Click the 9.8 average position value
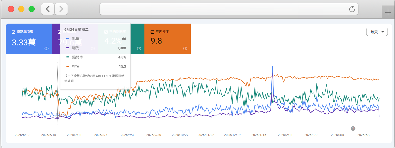This screenshot has width=395, height=148. click(156, 41)
